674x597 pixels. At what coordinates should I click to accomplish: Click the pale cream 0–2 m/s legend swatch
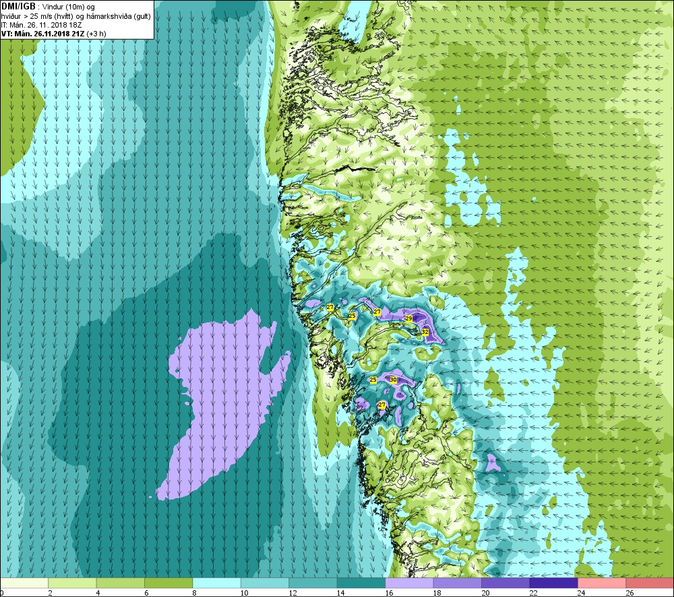click(24, 583)
